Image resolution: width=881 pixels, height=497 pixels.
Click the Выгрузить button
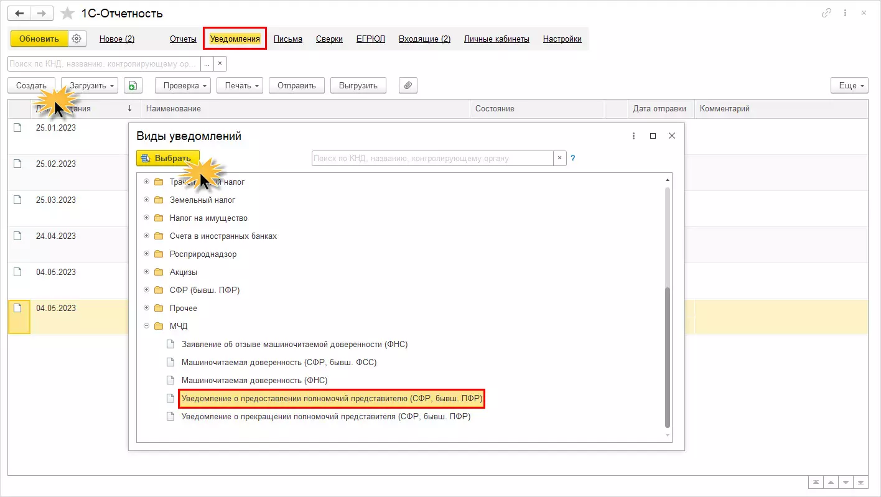(358, 86)
